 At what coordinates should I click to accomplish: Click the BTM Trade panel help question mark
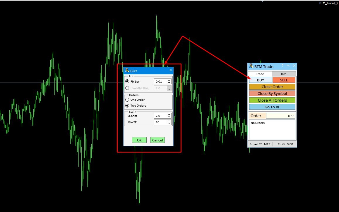point(282,66)
